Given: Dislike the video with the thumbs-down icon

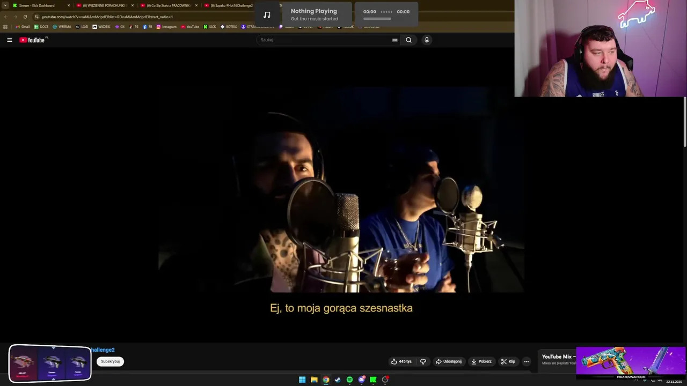Looking at the screenshot, I should click(423, 361).
